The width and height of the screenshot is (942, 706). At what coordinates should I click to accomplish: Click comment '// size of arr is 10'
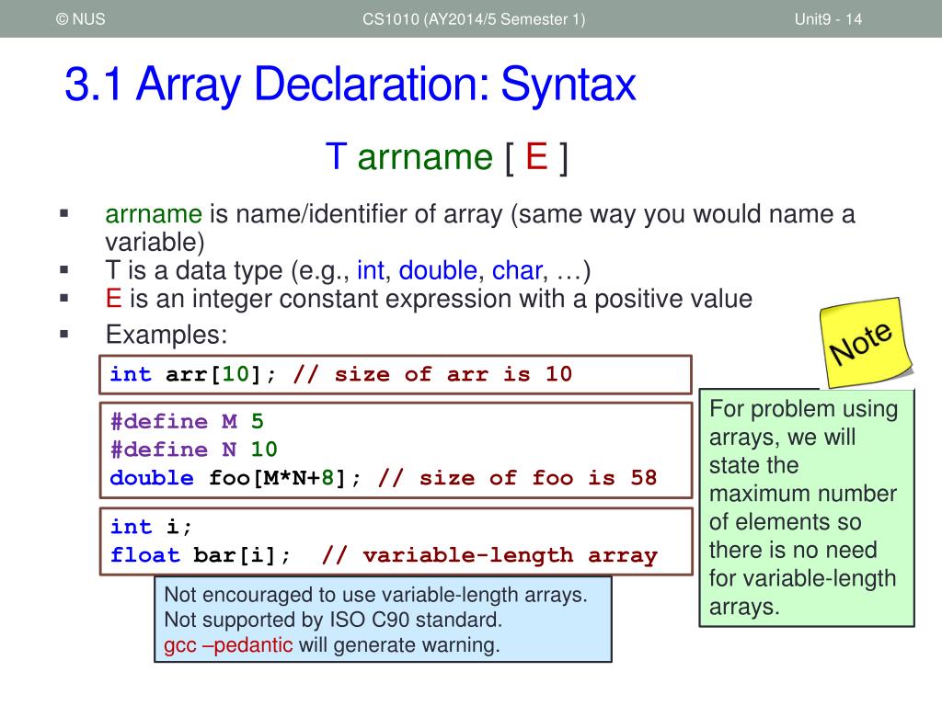pyautogui.click(x=432, y=375)
